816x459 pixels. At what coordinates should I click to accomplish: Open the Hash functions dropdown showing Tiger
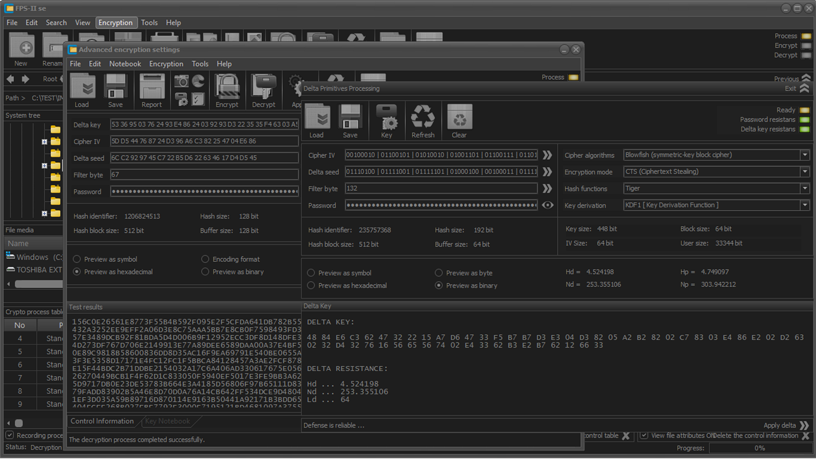coord(804,188)
